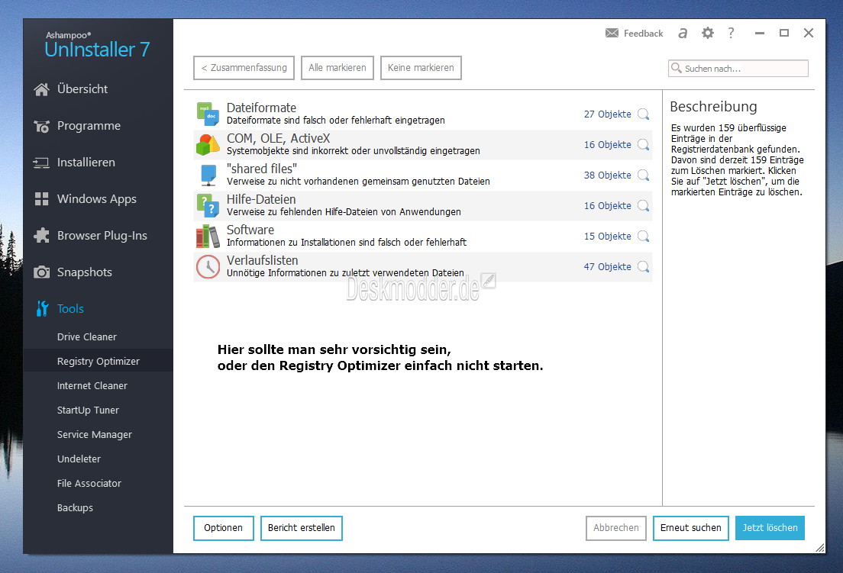Open File Associator tool
843x573 pixels.
[89, 483]
